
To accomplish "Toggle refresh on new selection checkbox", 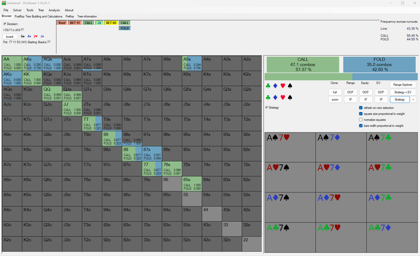I will coord(361,108).
